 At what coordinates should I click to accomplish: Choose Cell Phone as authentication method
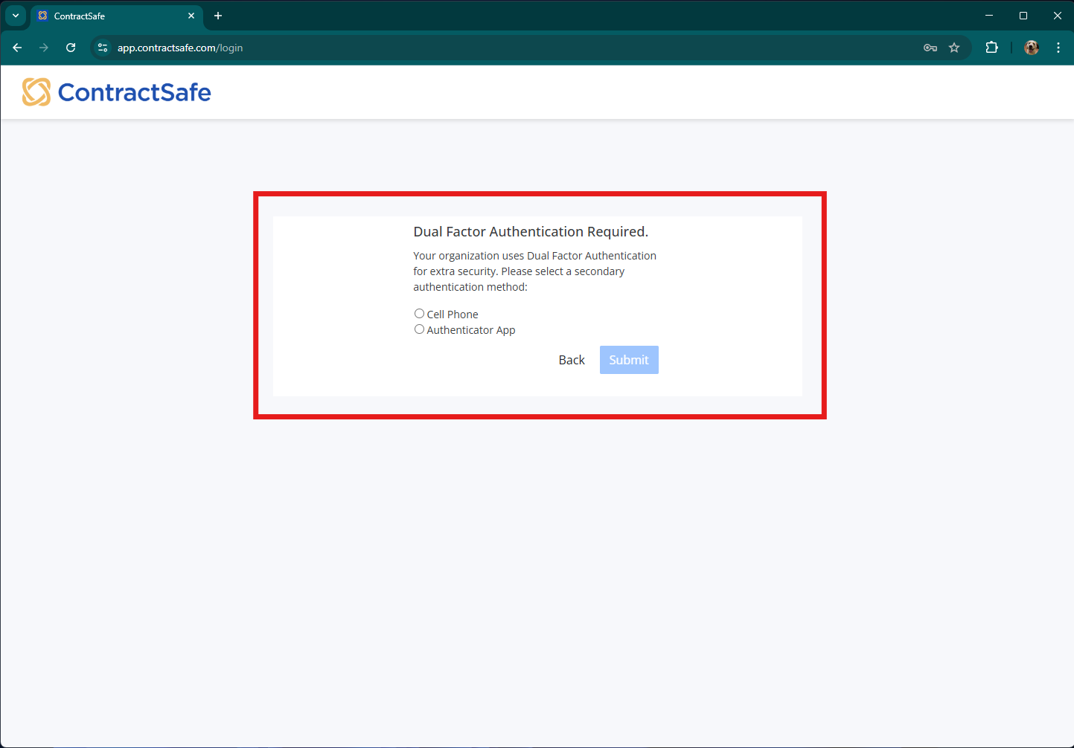(x=419, y=313)
